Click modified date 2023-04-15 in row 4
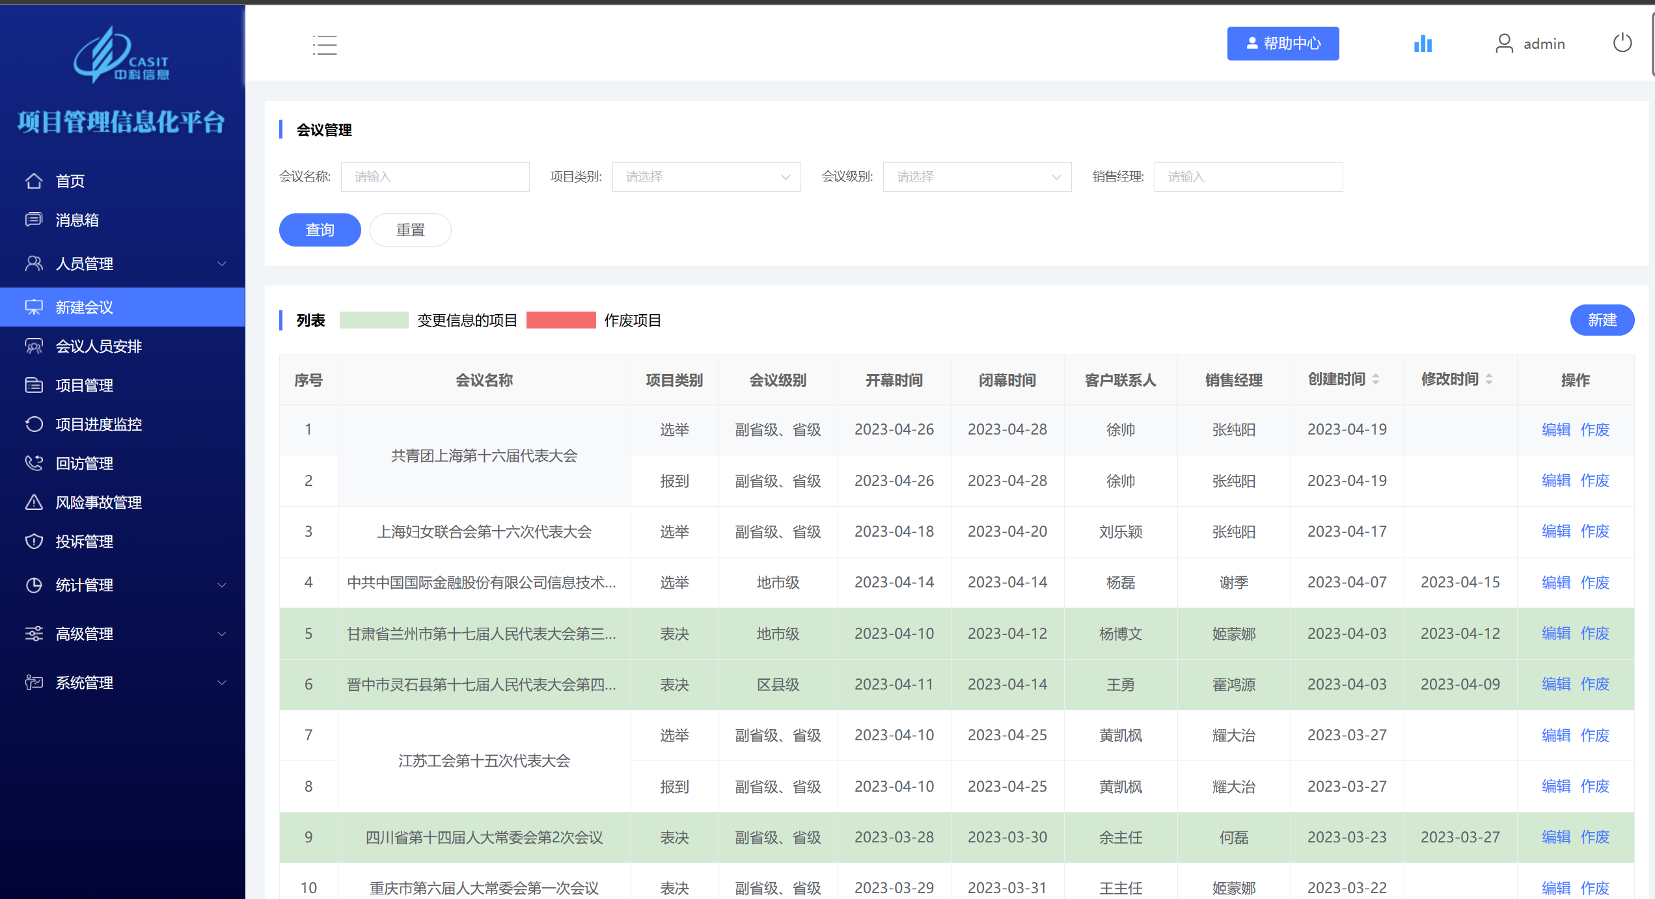 point(1460,582)
